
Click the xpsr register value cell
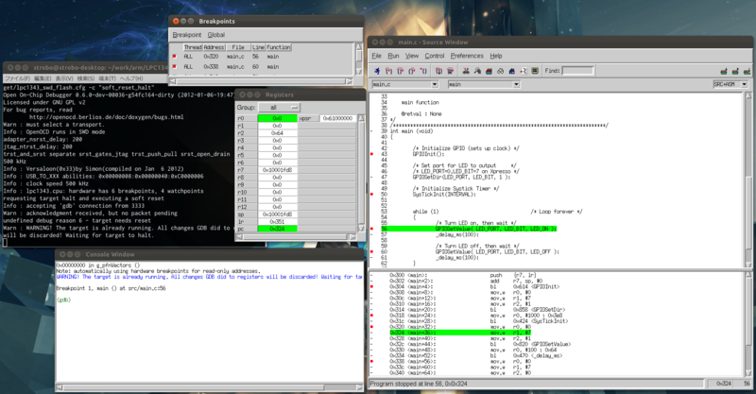click(x=338, y=118)
